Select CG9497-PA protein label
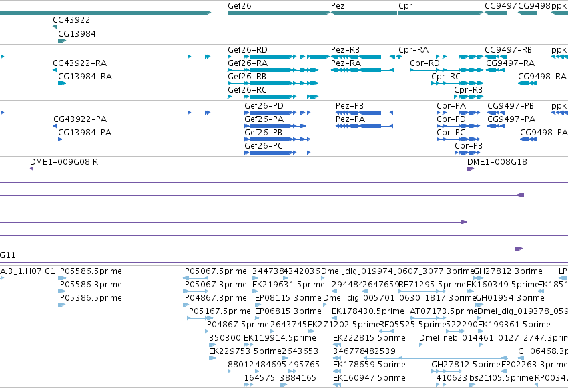 511,119
